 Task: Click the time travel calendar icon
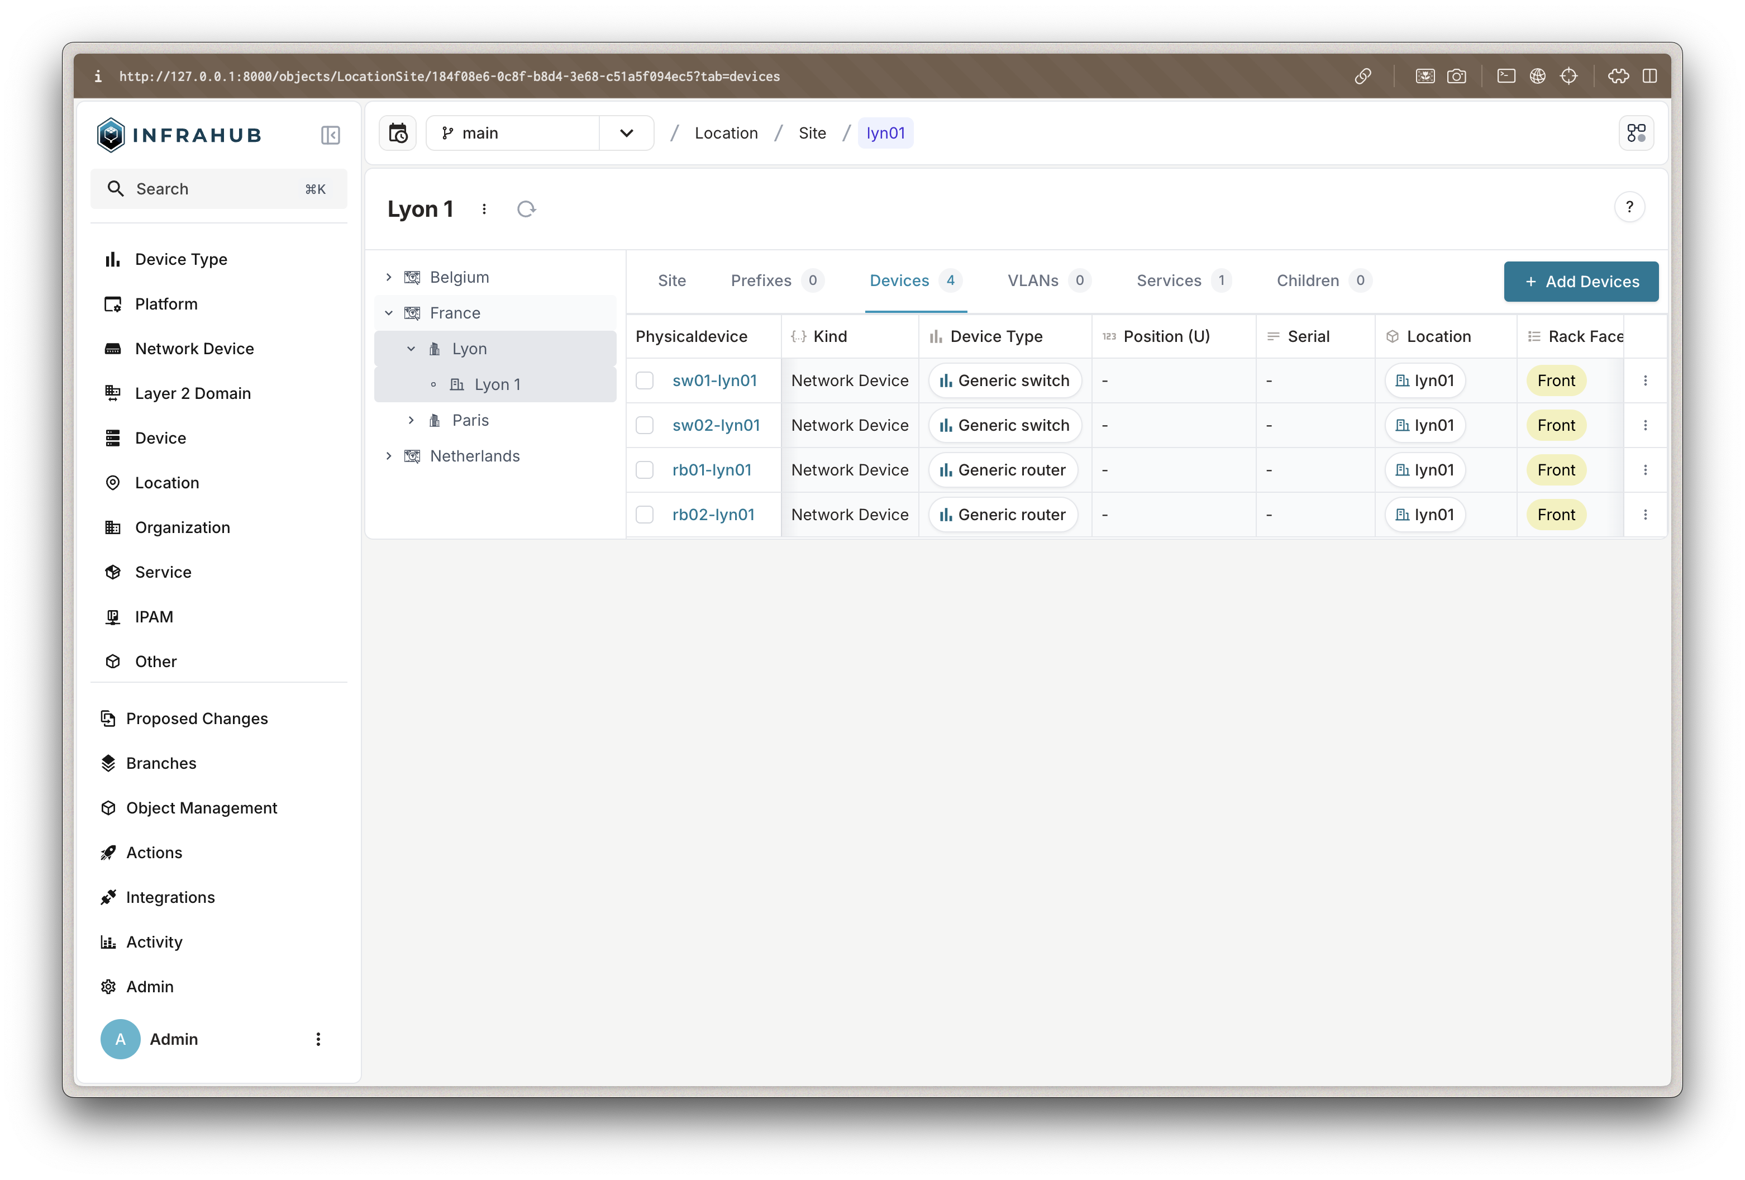(398, 133)
